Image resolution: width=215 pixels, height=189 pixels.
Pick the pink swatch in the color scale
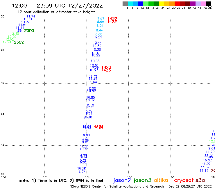(x=203, y=3)
